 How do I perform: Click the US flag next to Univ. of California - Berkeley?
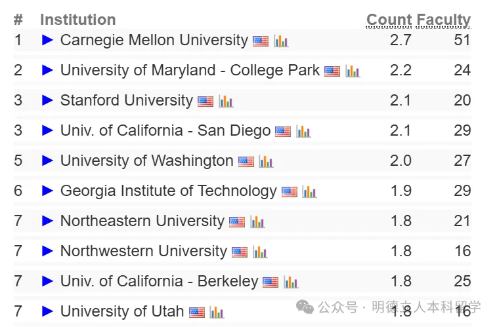coord(270,282)
